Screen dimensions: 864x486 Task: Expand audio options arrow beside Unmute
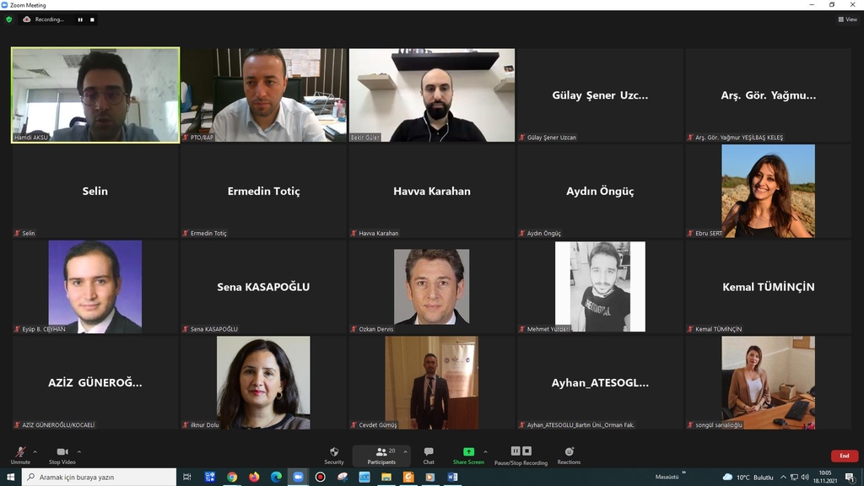(35, 451)
